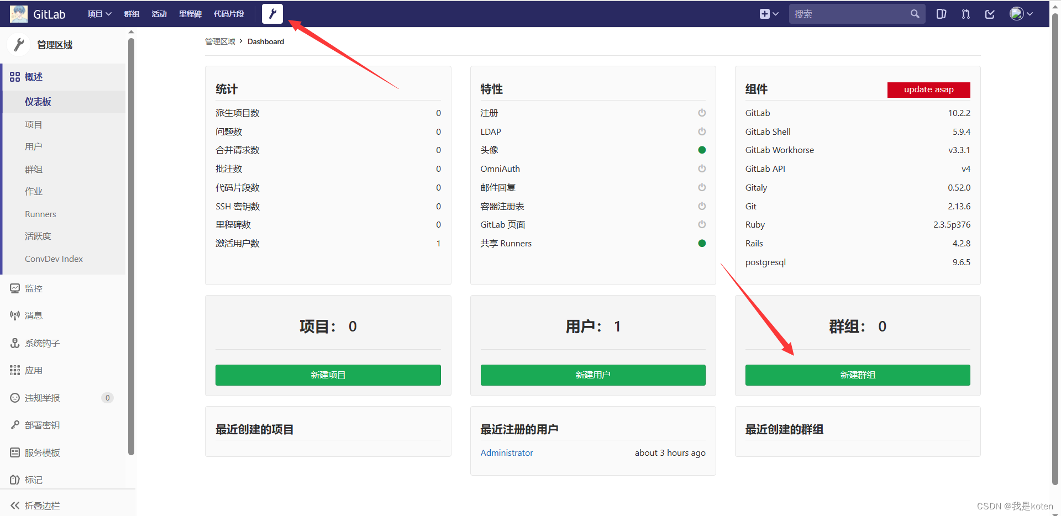The height and width of the screenshot is (516, 1061).
Task: Click the OmniAuth power status icon
Action: click(x=702, y=169)
